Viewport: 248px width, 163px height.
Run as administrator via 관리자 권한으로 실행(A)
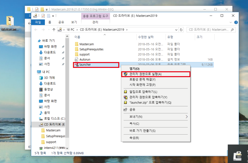tap(156, 74)
